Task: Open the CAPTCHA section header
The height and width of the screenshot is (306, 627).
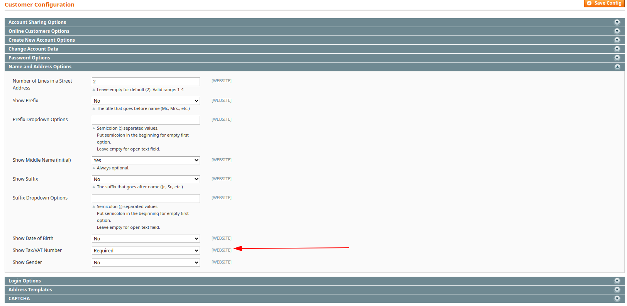Action: tap(314, 299)
